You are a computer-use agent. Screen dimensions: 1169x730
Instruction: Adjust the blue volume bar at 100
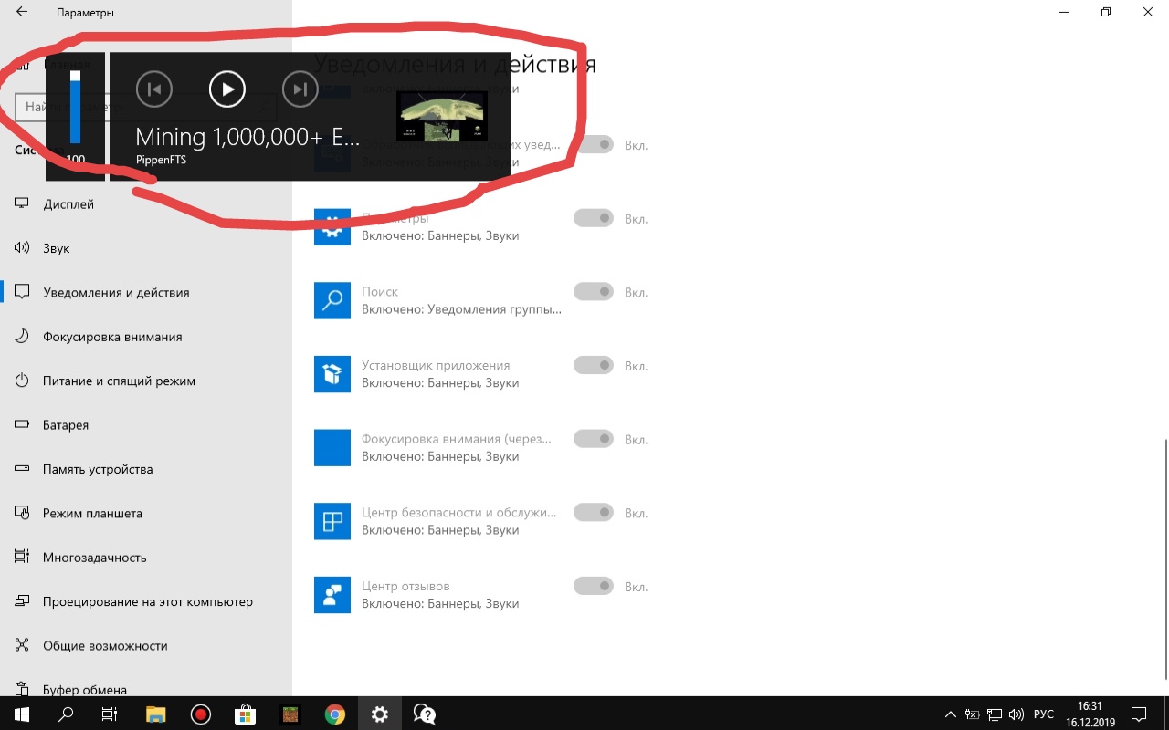[75, 108]
